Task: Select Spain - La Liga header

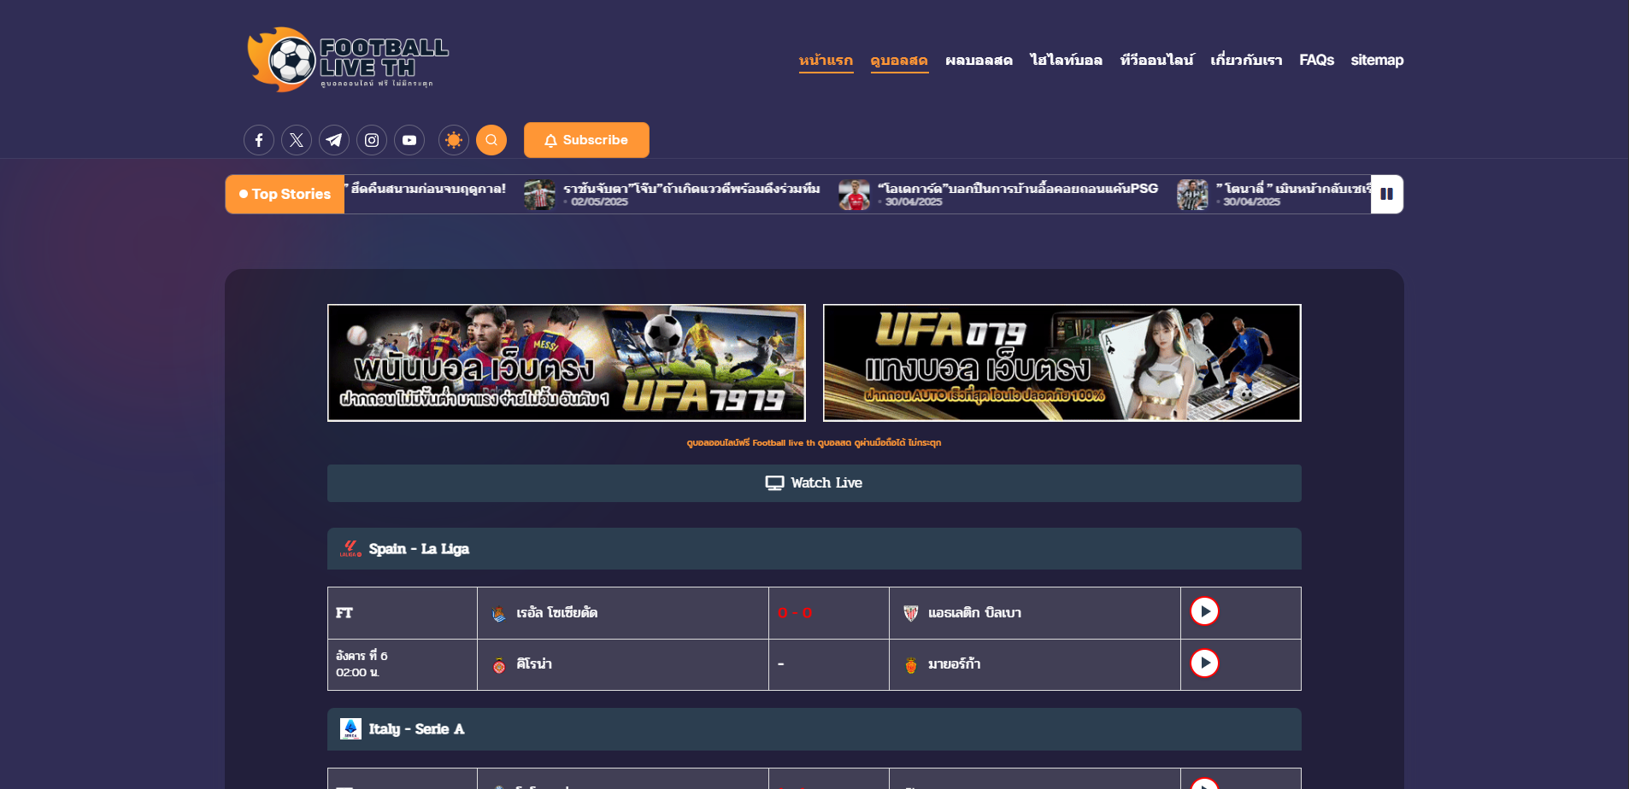Action: point(814,549)
